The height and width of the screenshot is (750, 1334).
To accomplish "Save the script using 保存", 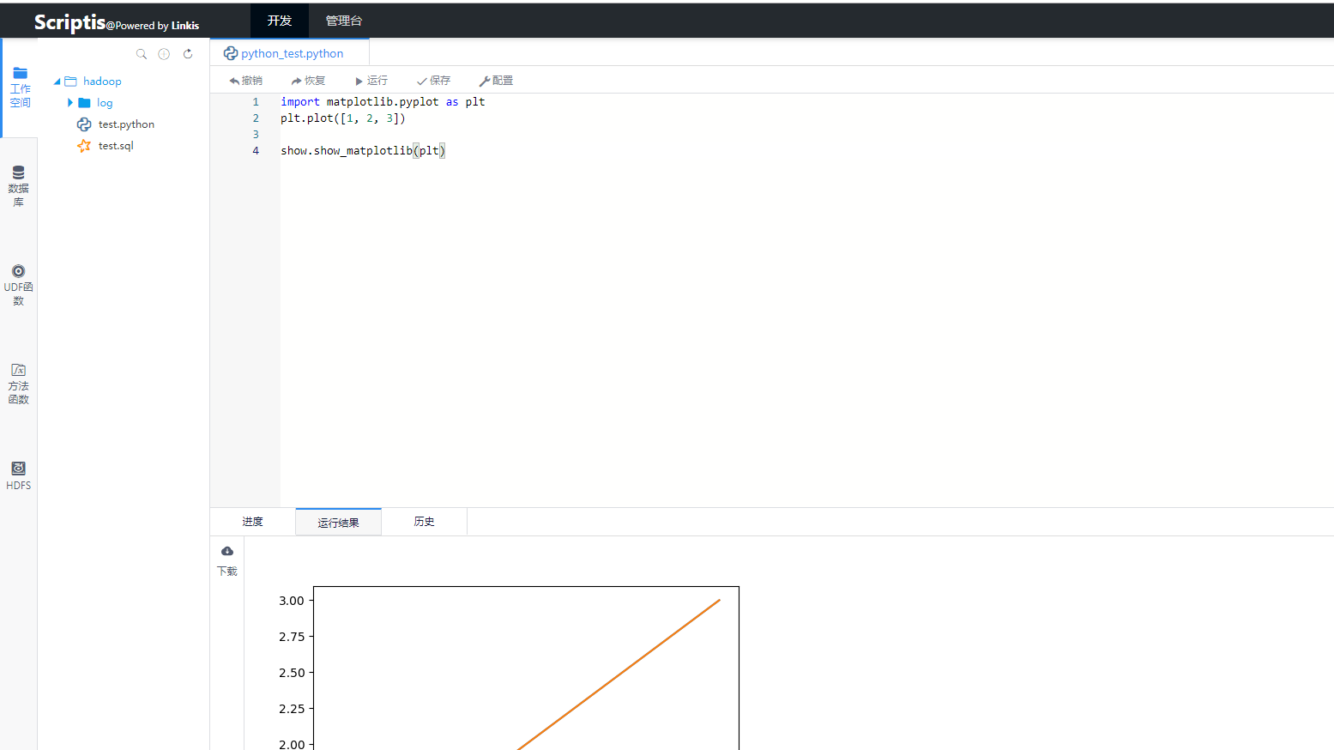I will pyautogui.click(x=433, y=80).
